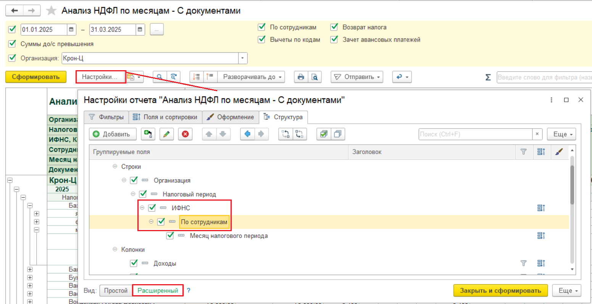
Task: Uncheck Месяц налогового периода grouping checkbox
Action: tap(170, 236)
